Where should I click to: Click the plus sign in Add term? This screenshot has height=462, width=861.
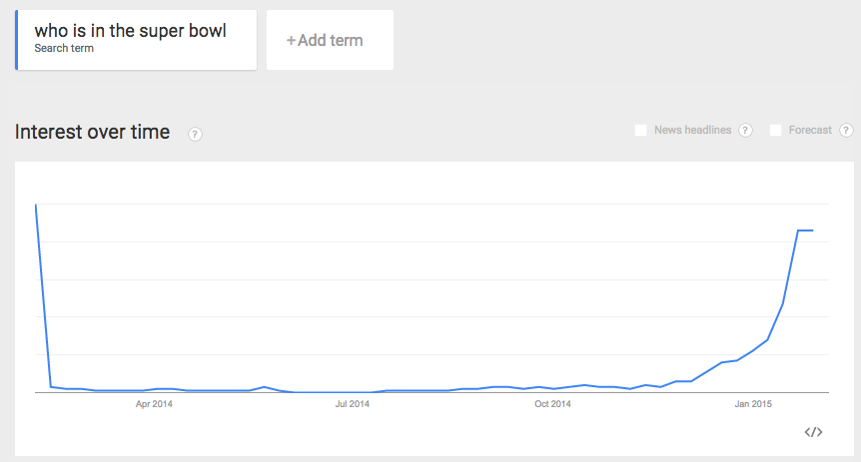tap(292, 41)
